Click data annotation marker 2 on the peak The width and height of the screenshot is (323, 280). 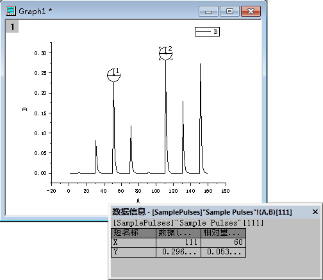tap(165, 53)
